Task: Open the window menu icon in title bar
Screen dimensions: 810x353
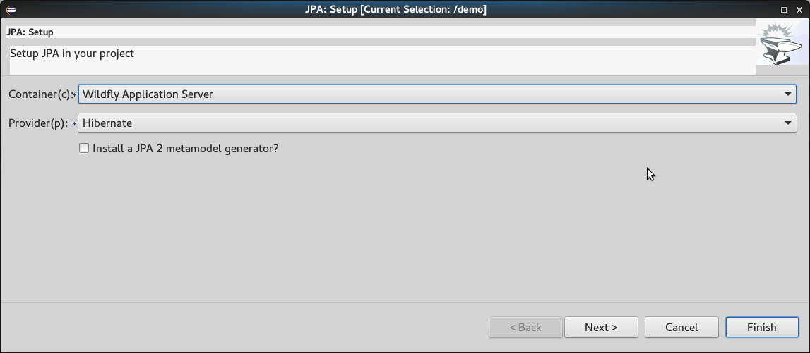Action: [x=11, y=10]
